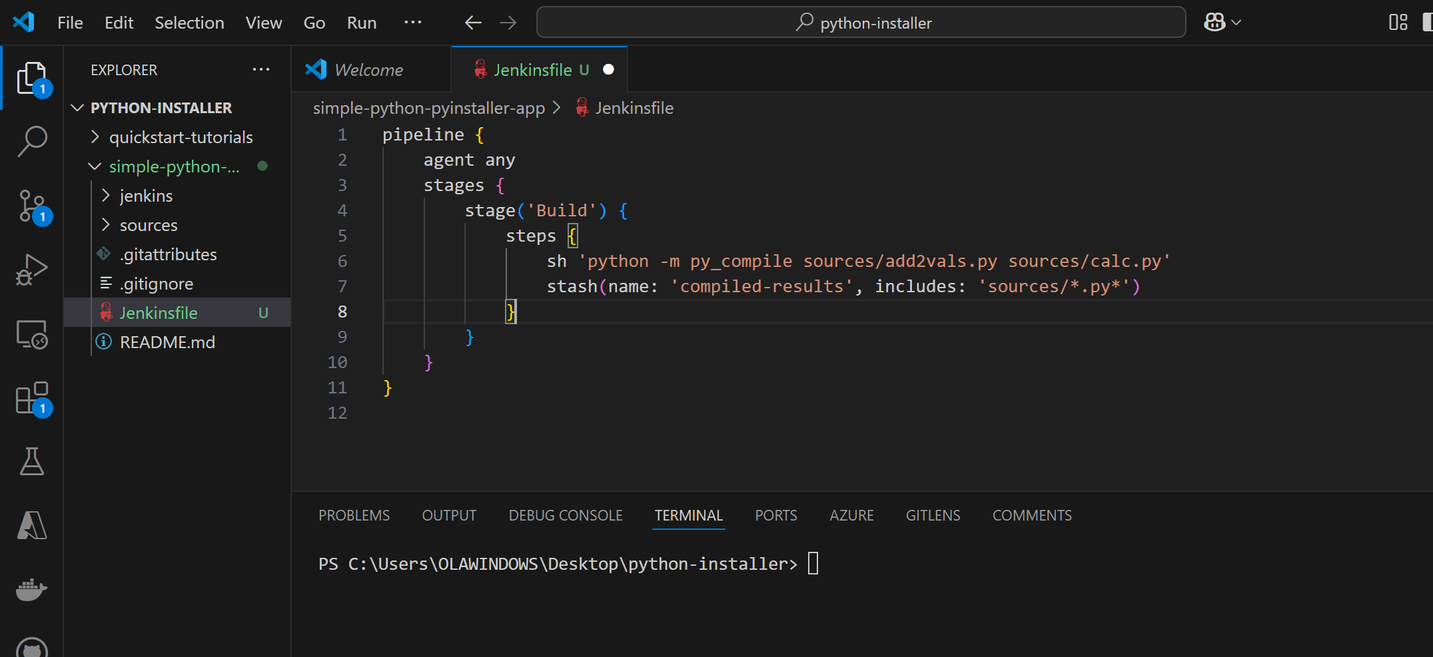Close the unsaved Jenkinsfile tab dot
This screenshot has height=657, width=1433.
pos(608,70)
